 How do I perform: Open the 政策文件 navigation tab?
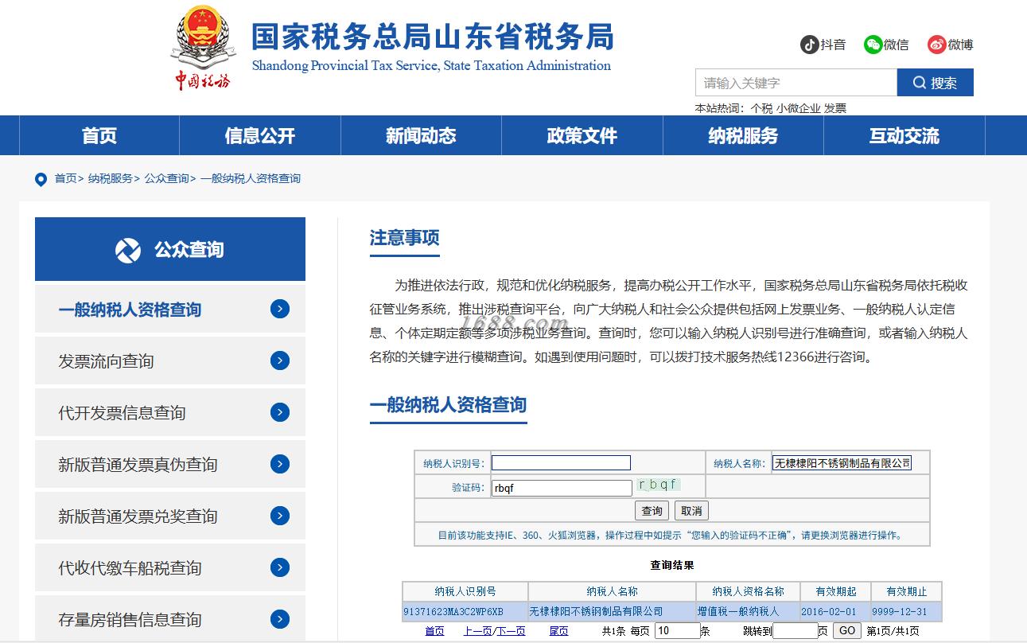(x=582, y=136)
